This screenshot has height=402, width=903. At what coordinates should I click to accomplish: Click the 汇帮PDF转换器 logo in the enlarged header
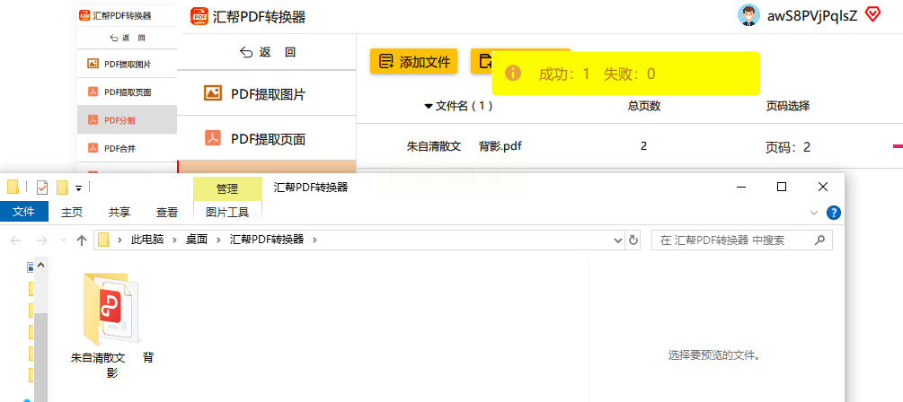point(199,16)
